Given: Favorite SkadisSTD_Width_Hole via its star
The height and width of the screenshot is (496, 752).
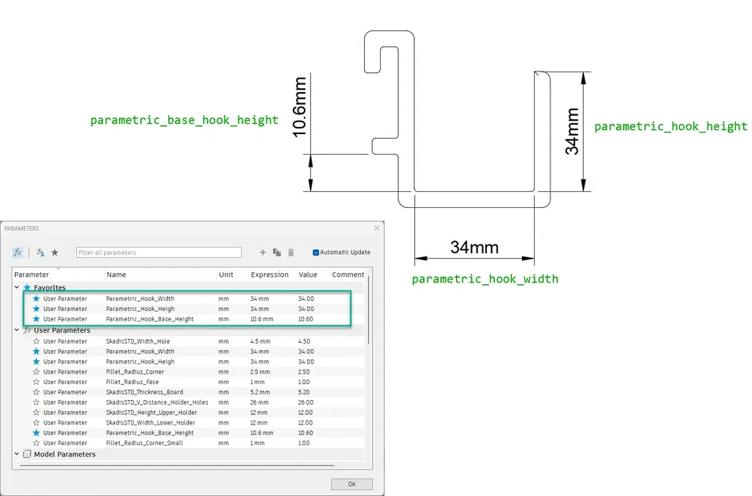Looking at the screenshot, I should (35, 340).
